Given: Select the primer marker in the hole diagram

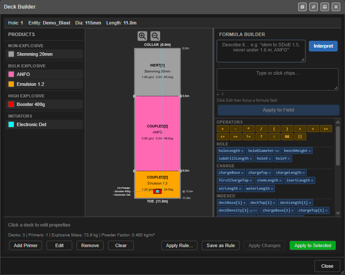Looking at the screenshot, I should tap(157, 191).
